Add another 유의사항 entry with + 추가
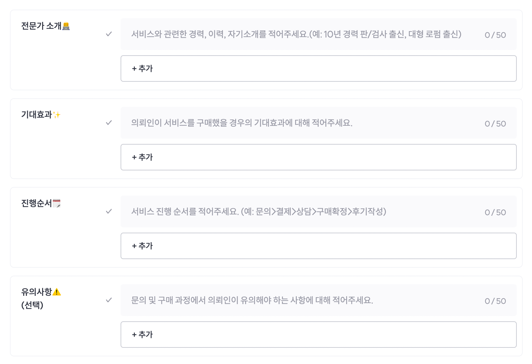532x364 pixels. 318,335
